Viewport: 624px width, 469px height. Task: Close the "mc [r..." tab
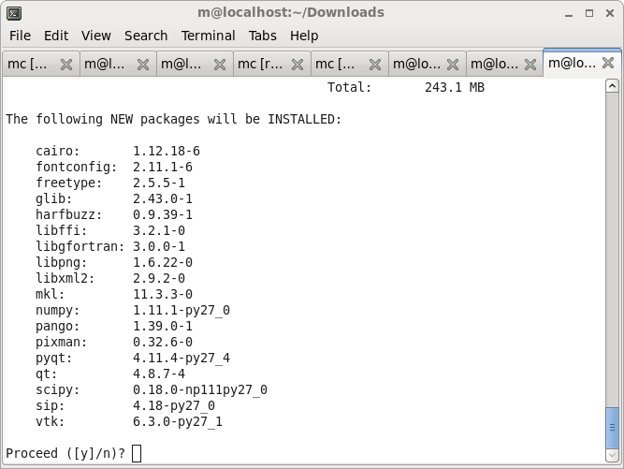(297, 65)
